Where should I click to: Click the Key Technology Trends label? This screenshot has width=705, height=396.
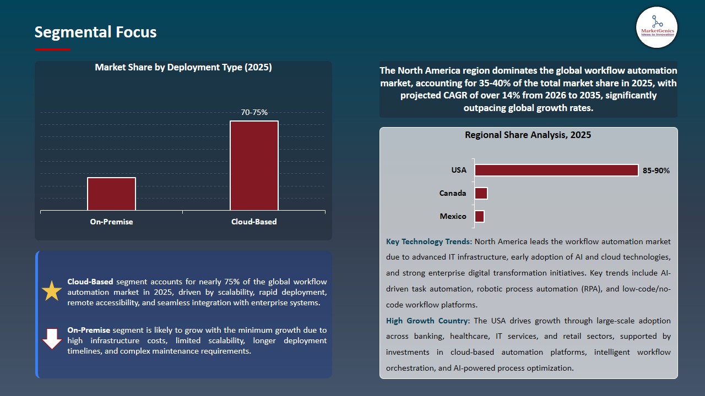[429, 241]
